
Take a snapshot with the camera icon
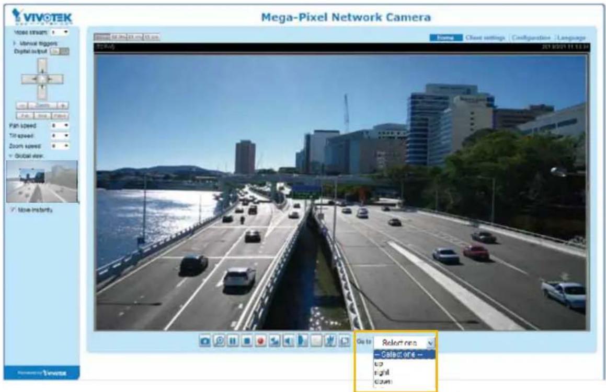pyautogui.click(x=205, y=341)
